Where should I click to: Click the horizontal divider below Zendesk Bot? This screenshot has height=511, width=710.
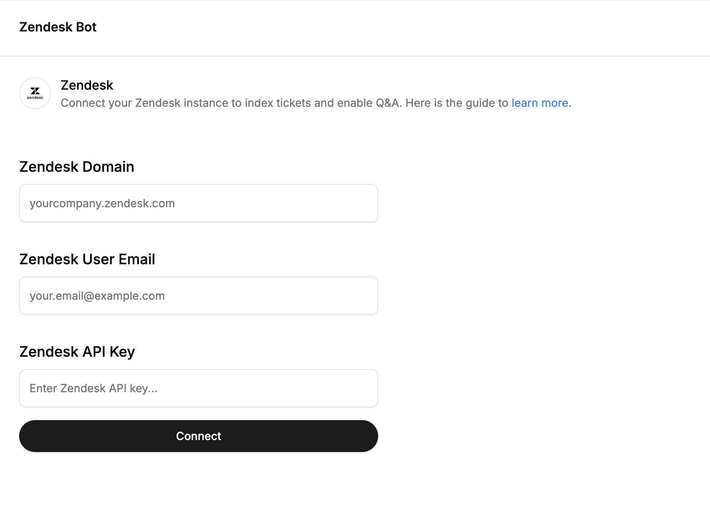355,56
